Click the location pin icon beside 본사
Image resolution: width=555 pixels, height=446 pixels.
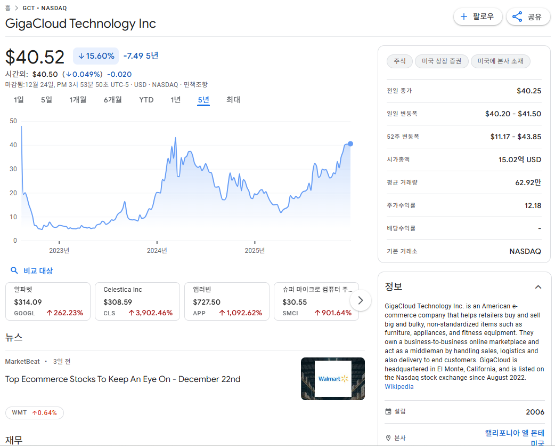click(x=388, y=438)
